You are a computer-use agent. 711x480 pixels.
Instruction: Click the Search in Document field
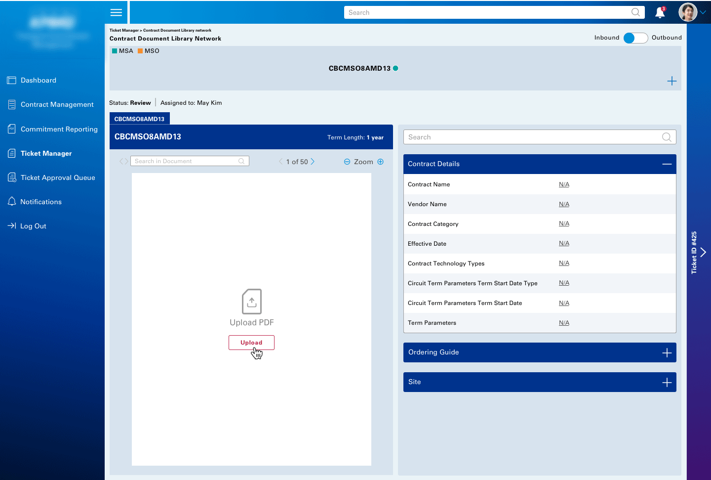pyautogui.click(x=190, y=161)
